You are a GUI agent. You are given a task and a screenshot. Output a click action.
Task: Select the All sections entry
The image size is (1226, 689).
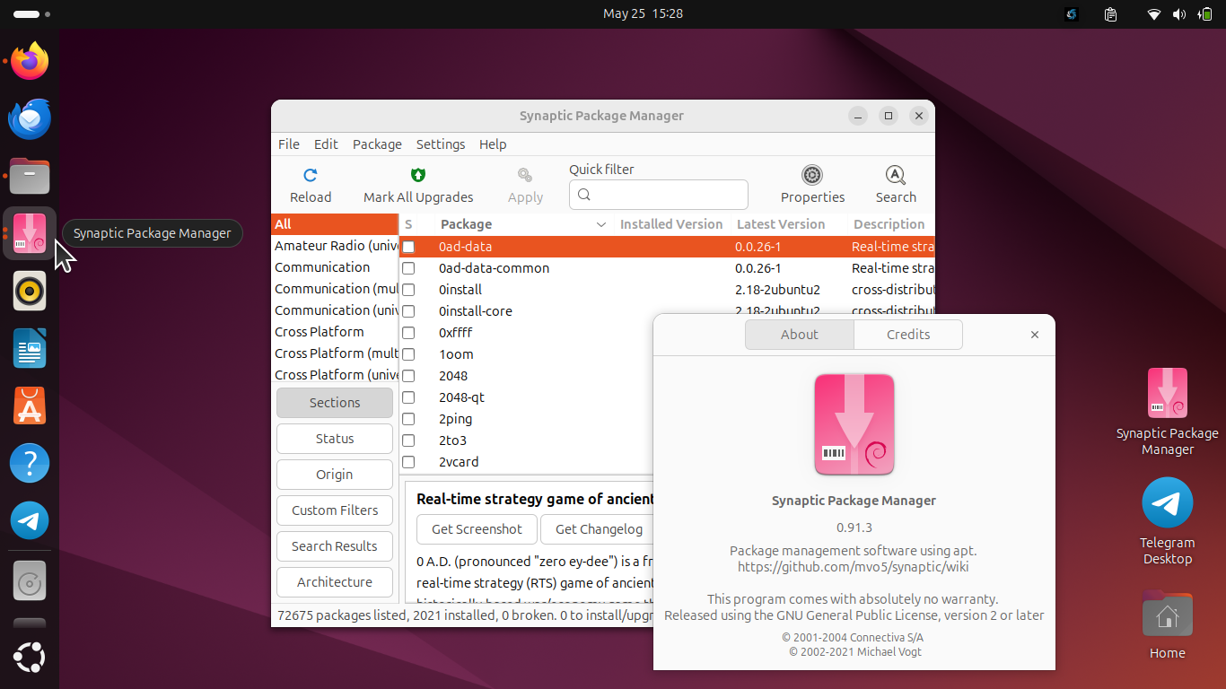coord(335,224)
